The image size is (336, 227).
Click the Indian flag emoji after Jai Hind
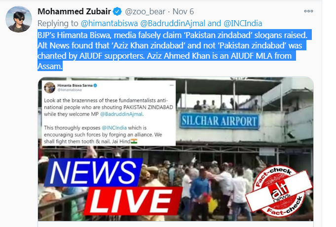pyautogui.click(x=134, y=142)
